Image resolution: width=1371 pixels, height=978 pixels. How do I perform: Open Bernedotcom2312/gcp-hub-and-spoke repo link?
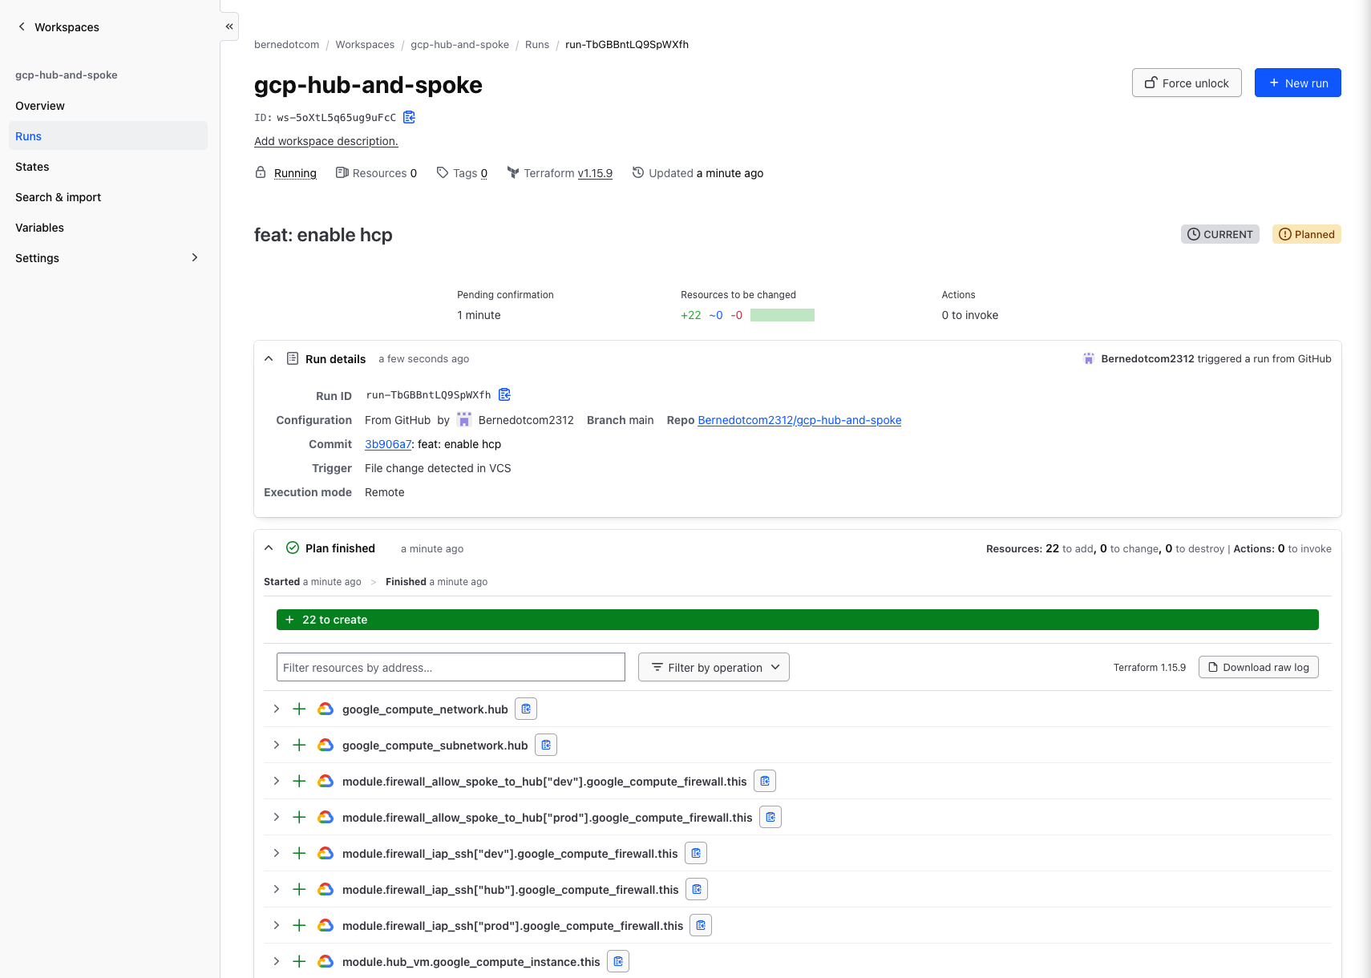799,420
